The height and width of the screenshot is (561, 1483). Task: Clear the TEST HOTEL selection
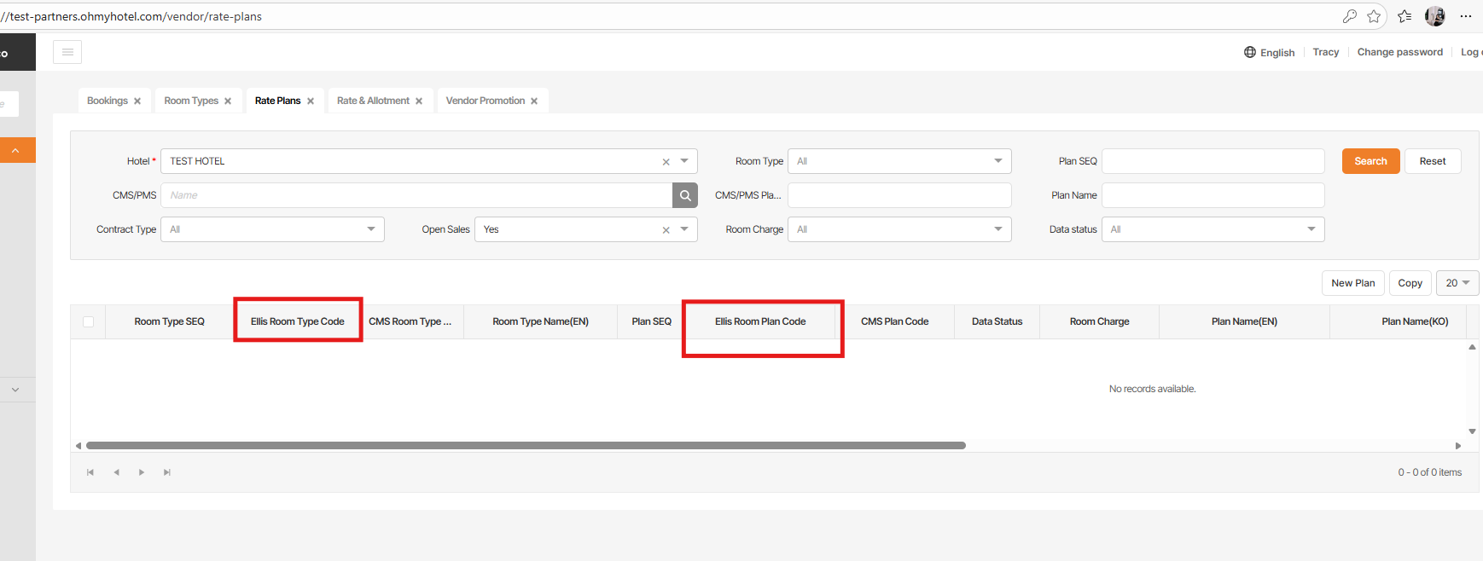666,162
